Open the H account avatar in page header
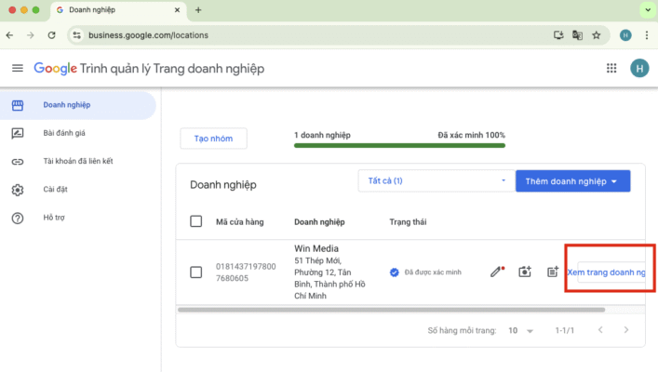 click(639, 69)
